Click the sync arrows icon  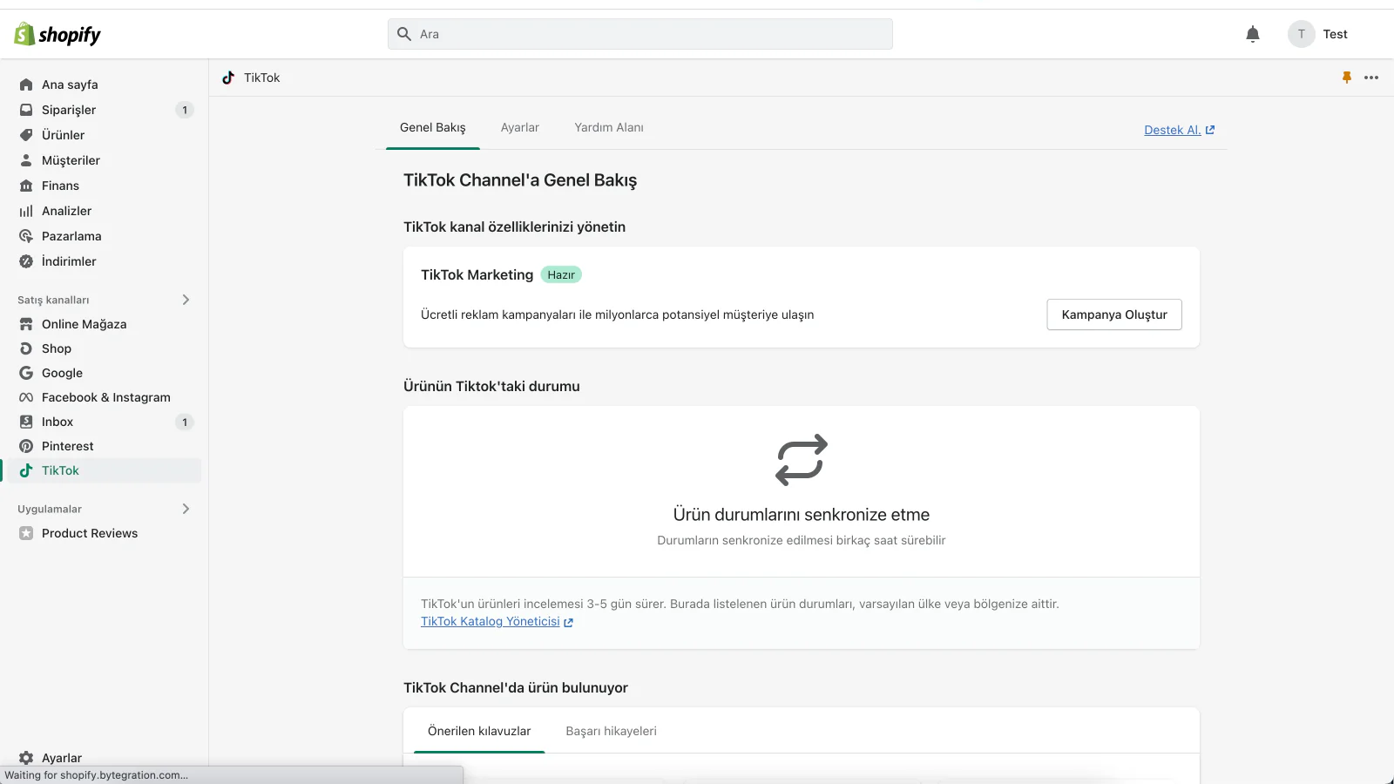tap(802, 460)
